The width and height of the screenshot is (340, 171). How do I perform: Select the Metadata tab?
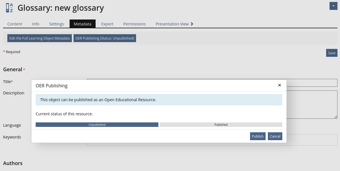[x=83, y=24]
